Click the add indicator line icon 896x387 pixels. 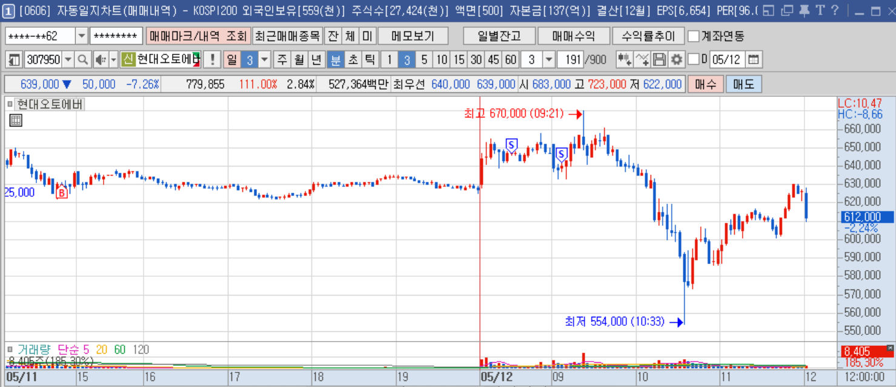click(x=643, y=59)
